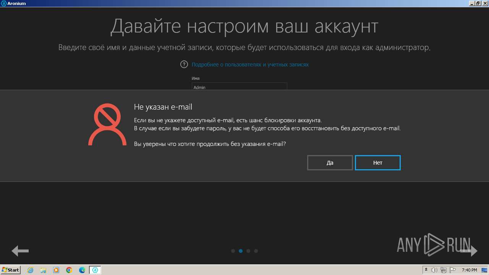
Task: Open the network tray icon
Action: tap(444, 270)
